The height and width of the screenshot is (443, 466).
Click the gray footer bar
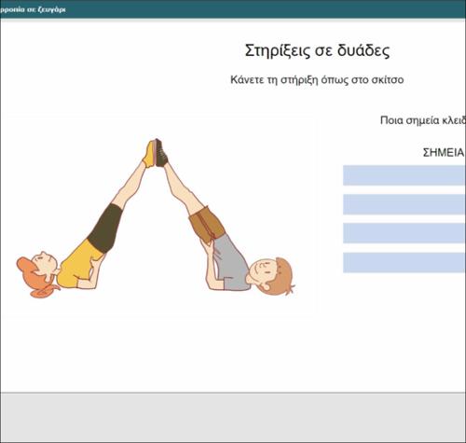tap(233, 417)
